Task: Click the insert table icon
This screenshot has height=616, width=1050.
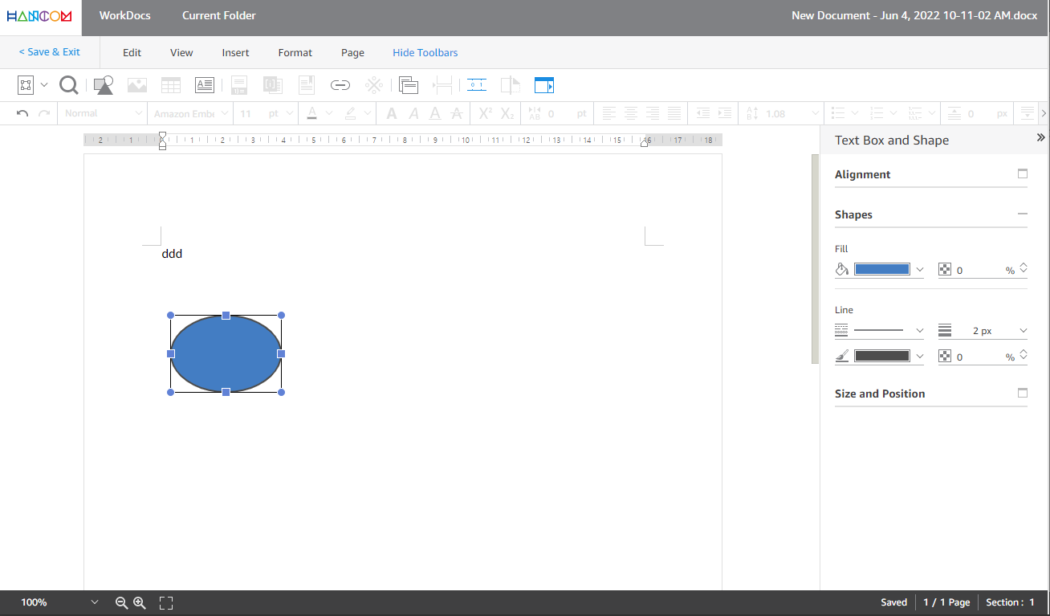Action: click(171, 84)
